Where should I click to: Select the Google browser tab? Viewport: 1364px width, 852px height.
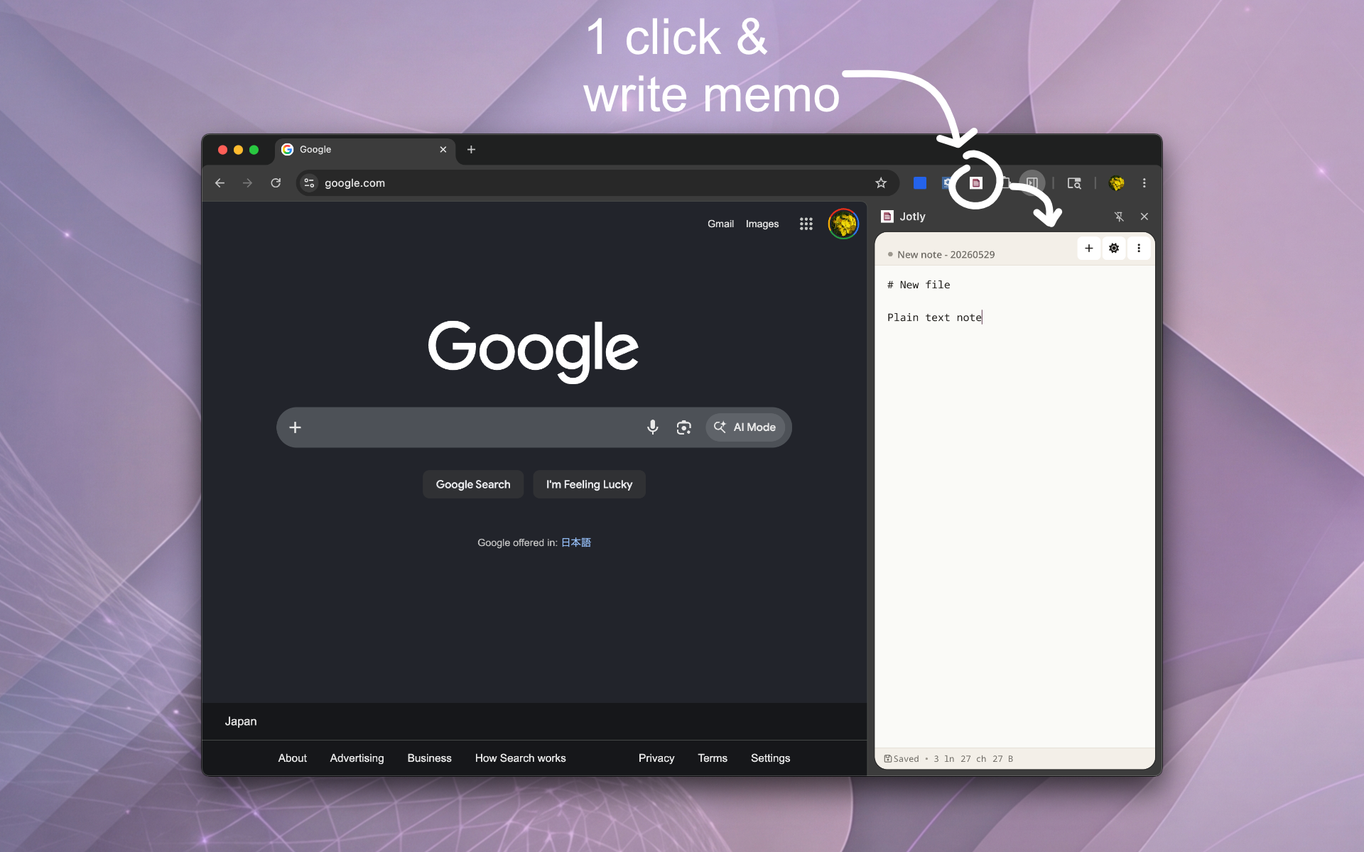coord(365,150)
